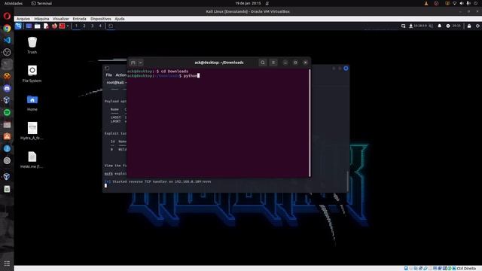Open the Files app icon in the dock
This screenshot has width=482, height=271.
(7, 124)
